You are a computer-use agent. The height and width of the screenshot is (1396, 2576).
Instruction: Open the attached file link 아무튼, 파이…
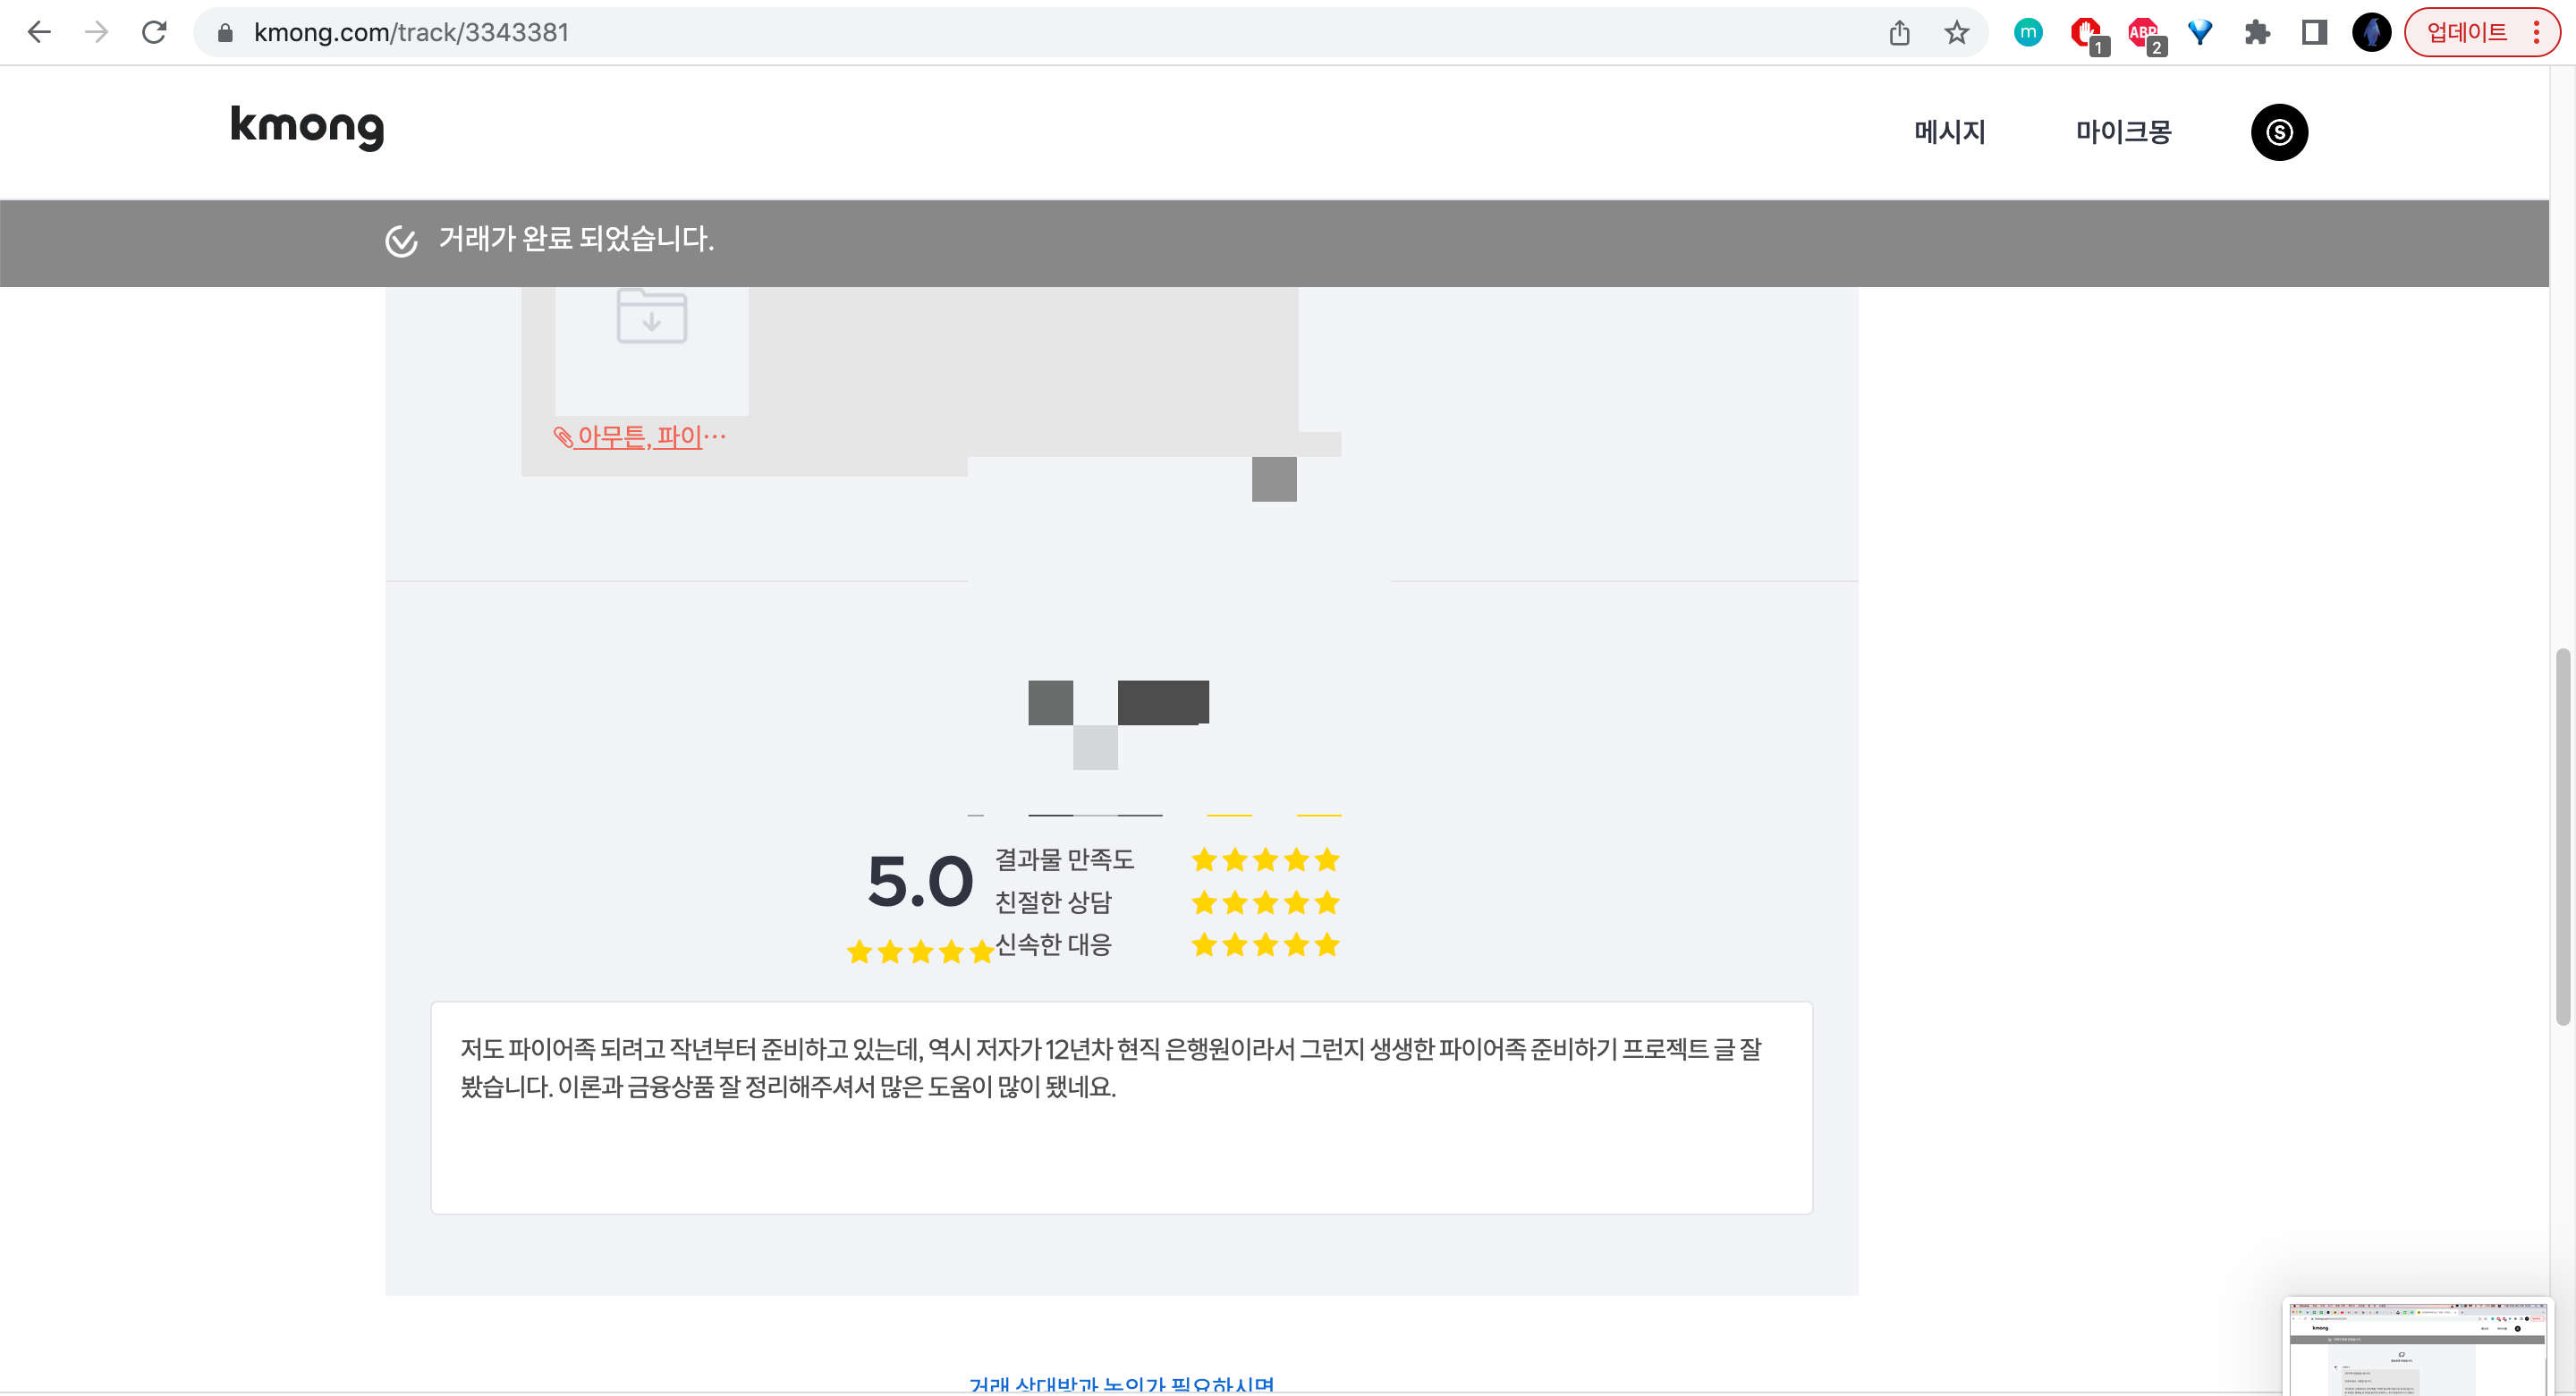(x=641, y=437)
